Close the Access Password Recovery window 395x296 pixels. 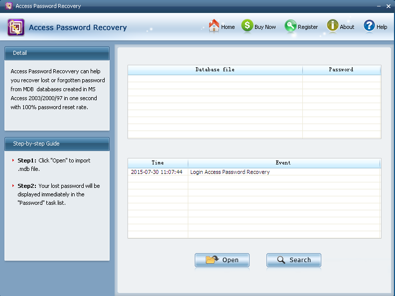(389, 6)
